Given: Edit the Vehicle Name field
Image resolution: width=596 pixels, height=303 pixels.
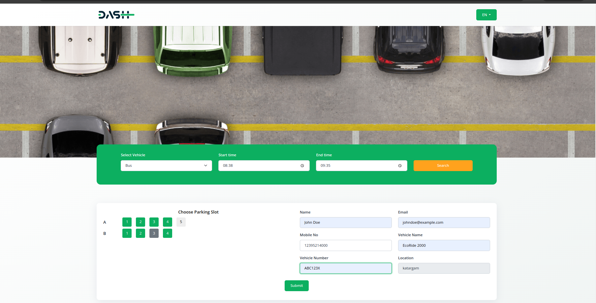Looking at the screenshot, I should pyautogui.click(x=444, y=245).
